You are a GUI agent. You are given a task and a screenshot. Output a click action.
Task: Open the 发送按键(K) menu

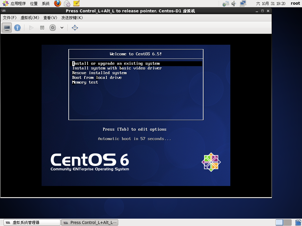(x=72, y=18)
